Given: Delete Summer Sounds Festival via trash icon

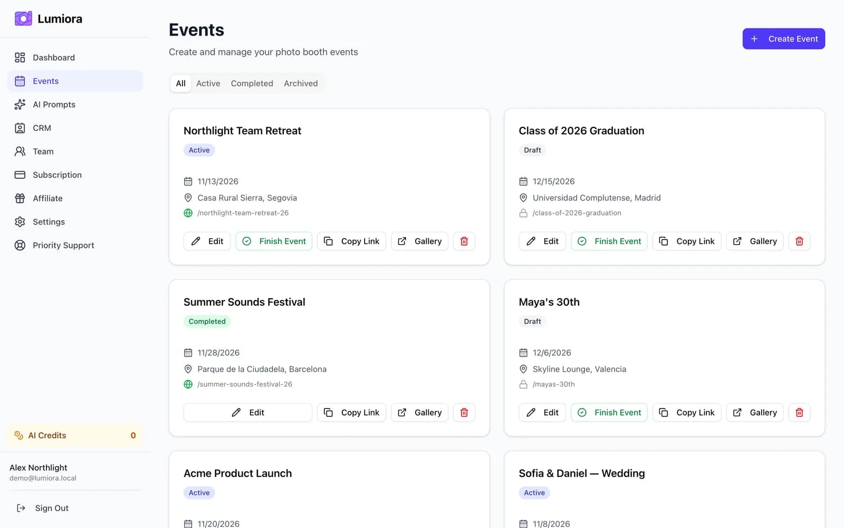Looking at the screenshot, I should pos(464,412).
